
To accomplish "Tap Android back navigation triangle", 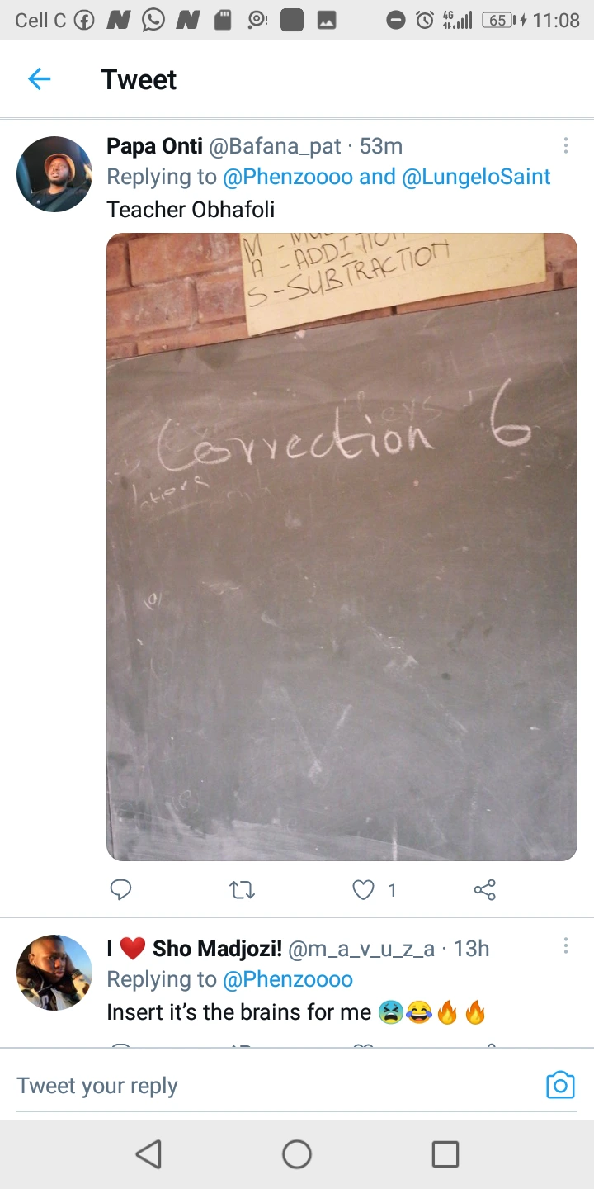I will click(148, 1153).
